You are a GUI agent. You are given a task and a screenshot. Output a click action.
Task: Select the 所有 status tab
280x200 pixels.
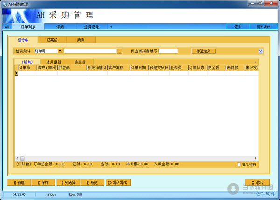[x=81, y=40]
